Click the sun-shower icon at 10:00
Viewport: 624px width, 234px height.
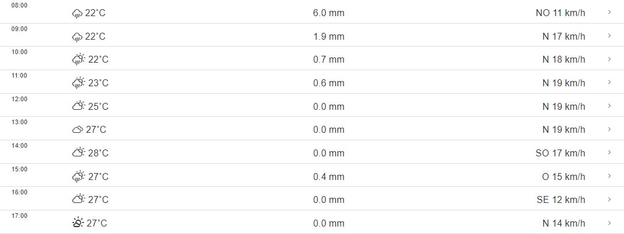click(x=78, y=60)
